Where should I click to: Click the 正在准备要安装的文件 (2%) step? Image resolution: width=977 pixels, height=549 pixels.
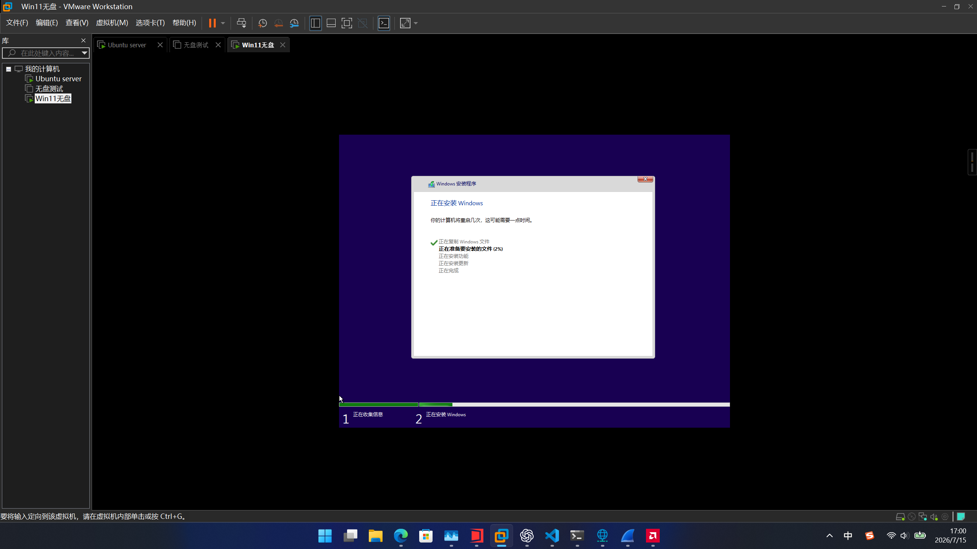(470, 249)
